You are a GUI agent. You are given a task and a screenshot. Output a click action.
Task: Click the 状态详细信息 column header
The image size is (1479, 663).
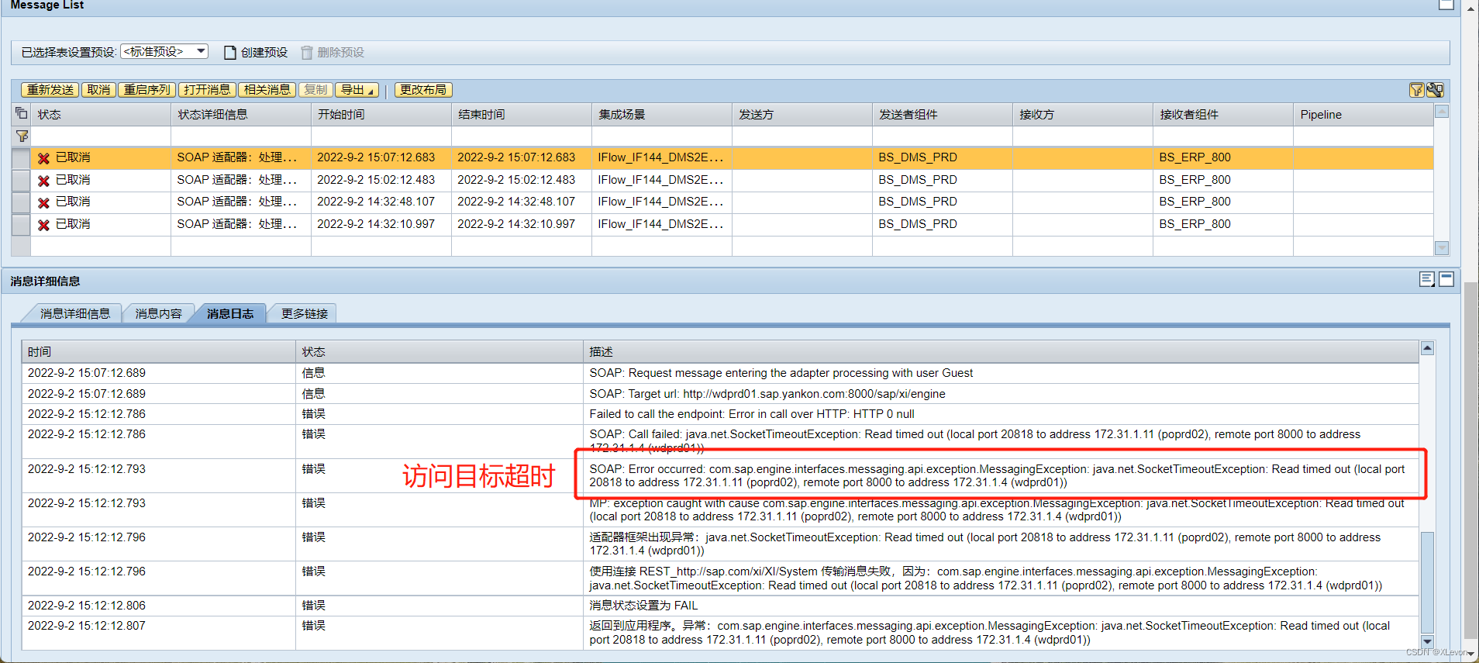(x=240, y=114)
